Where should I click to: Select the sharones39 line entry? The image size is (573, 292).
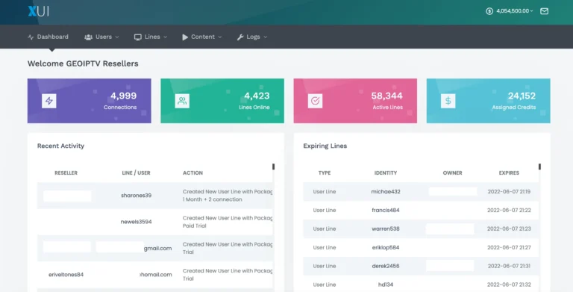pos(136,196)
